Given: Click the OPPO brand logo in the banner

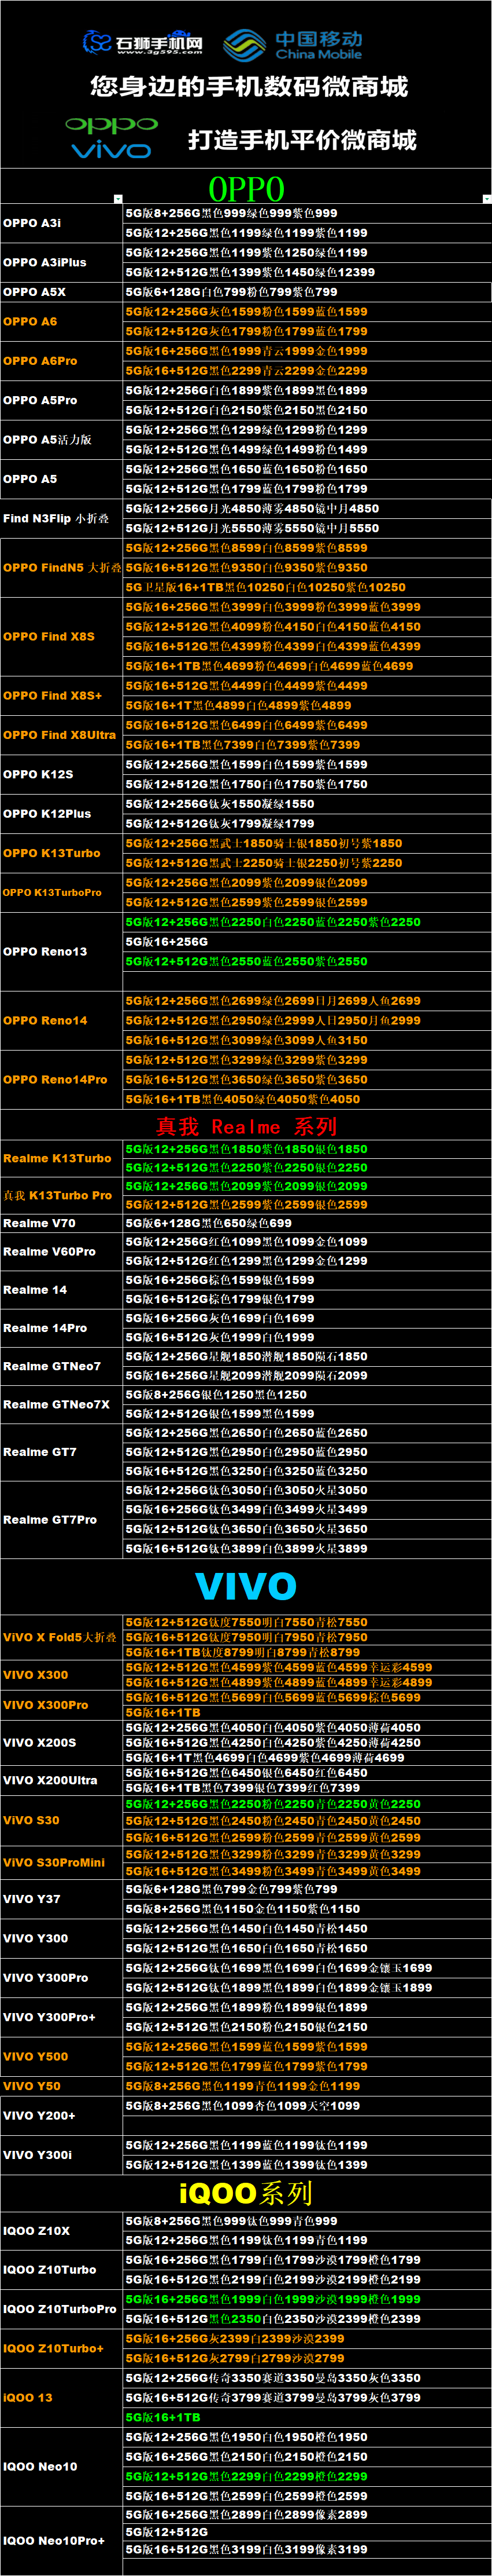Looking at the screenshot, I should pos(112,125).
